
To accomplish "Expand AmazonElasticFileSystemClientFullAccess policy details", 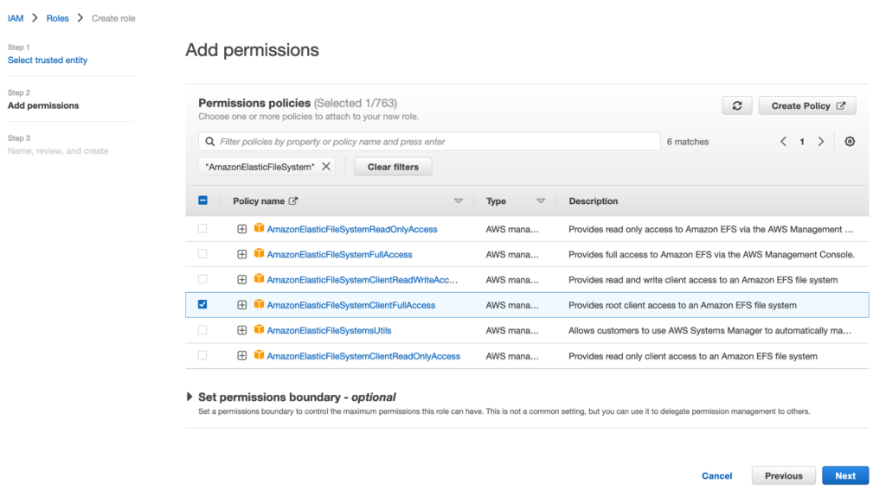I will pos(242,305).
